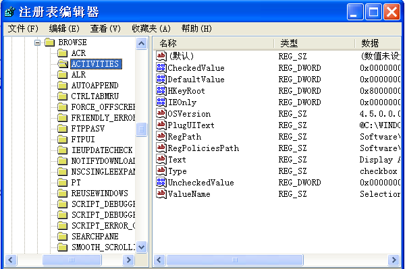Select the SCRIPT_ERROR tree key
The height and width of the screenshot is (269, 405).
coord(103,226)
